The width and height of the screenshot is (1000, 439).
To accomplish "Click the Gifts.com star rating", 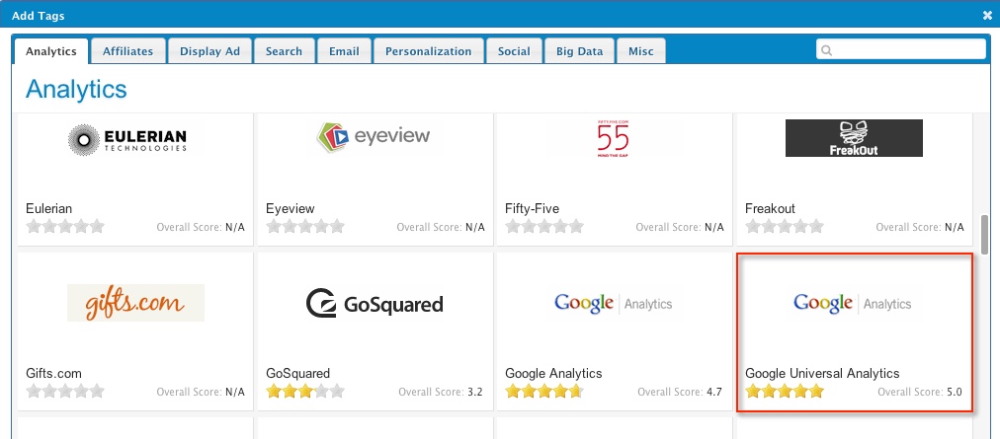I will [65, 392].
